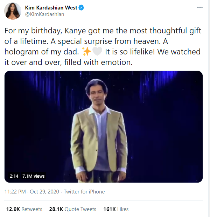The width and height of the screenshot is (210, 217).
Task: Open the 28.1K Quote Tweets list
Action: click(72, 209)
